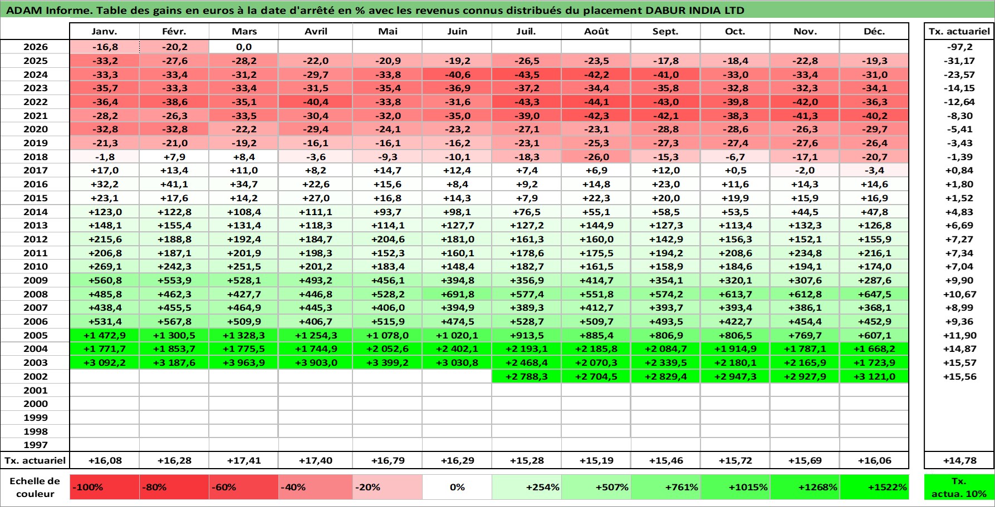Select the +1 472,9 cell in January 2005
The image size is (995, 507).
105,335
